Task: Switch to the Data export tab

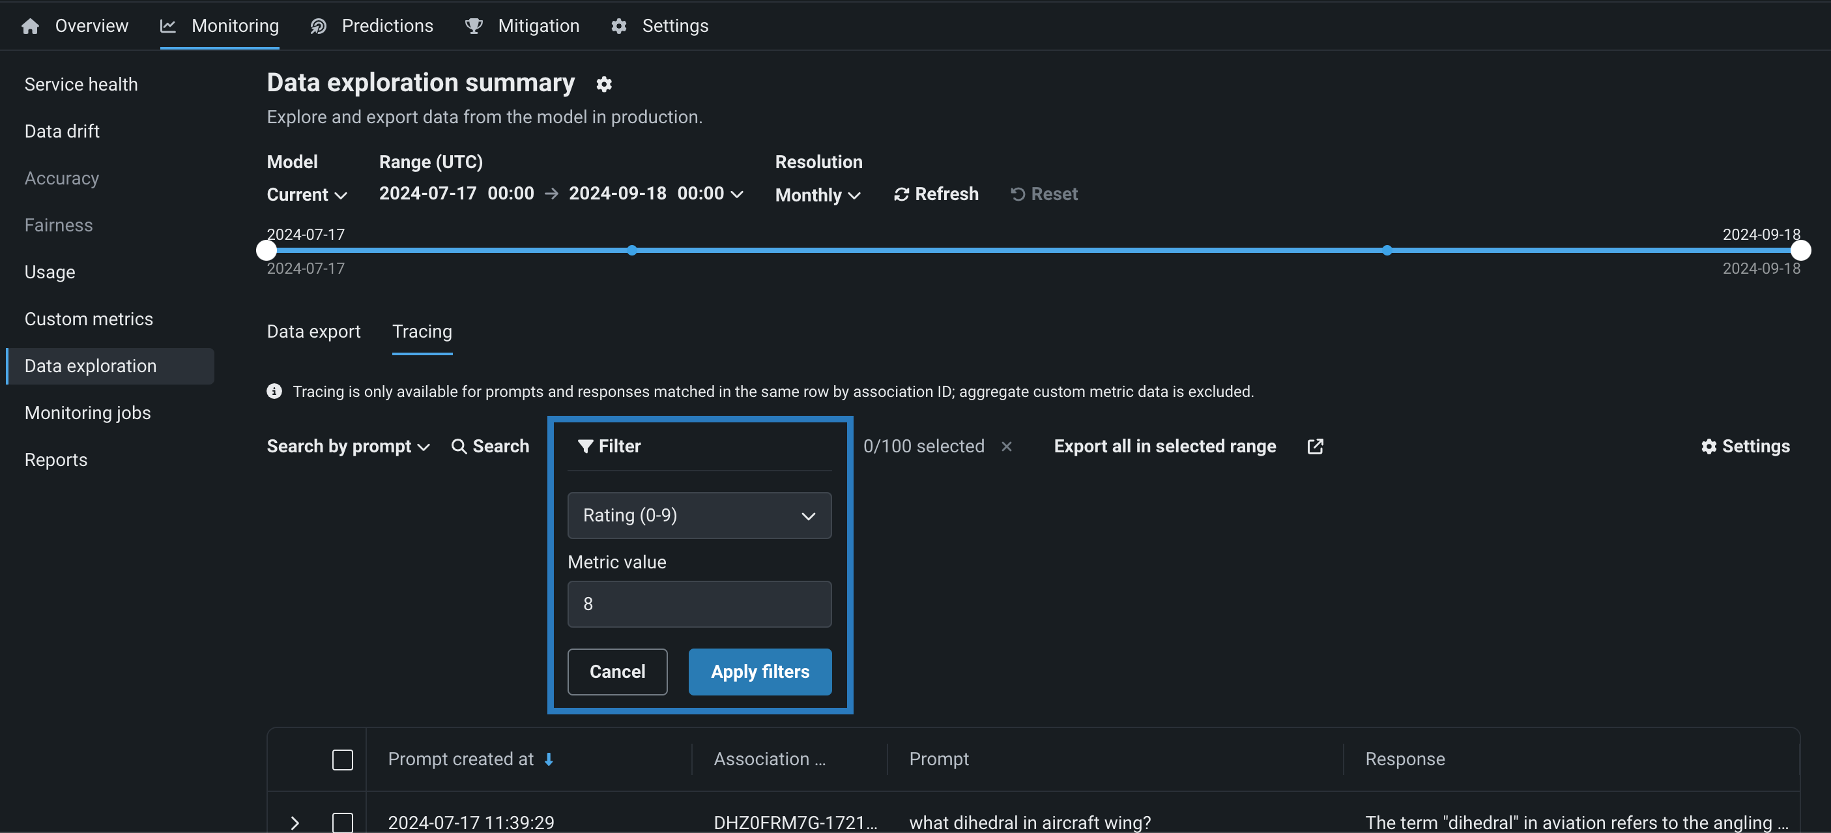Action: (313, 331)
